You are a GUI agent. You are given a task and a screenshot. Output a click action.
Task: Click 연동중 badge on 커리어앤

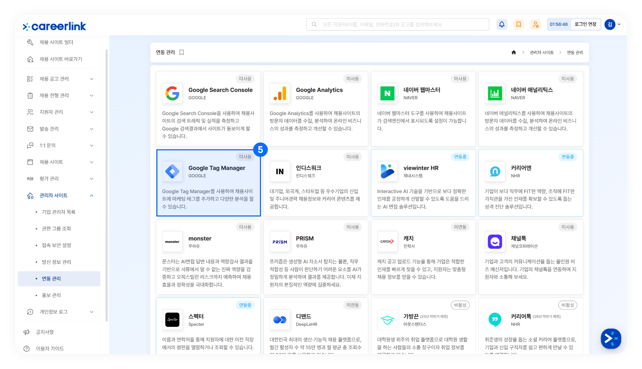(x=568, y=157)
